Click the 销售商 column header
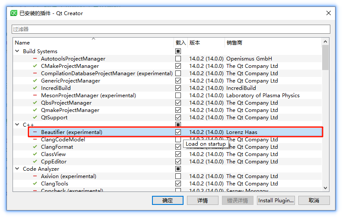The width and height of the screenshot is (342, 217). click(x=273, y=42)
